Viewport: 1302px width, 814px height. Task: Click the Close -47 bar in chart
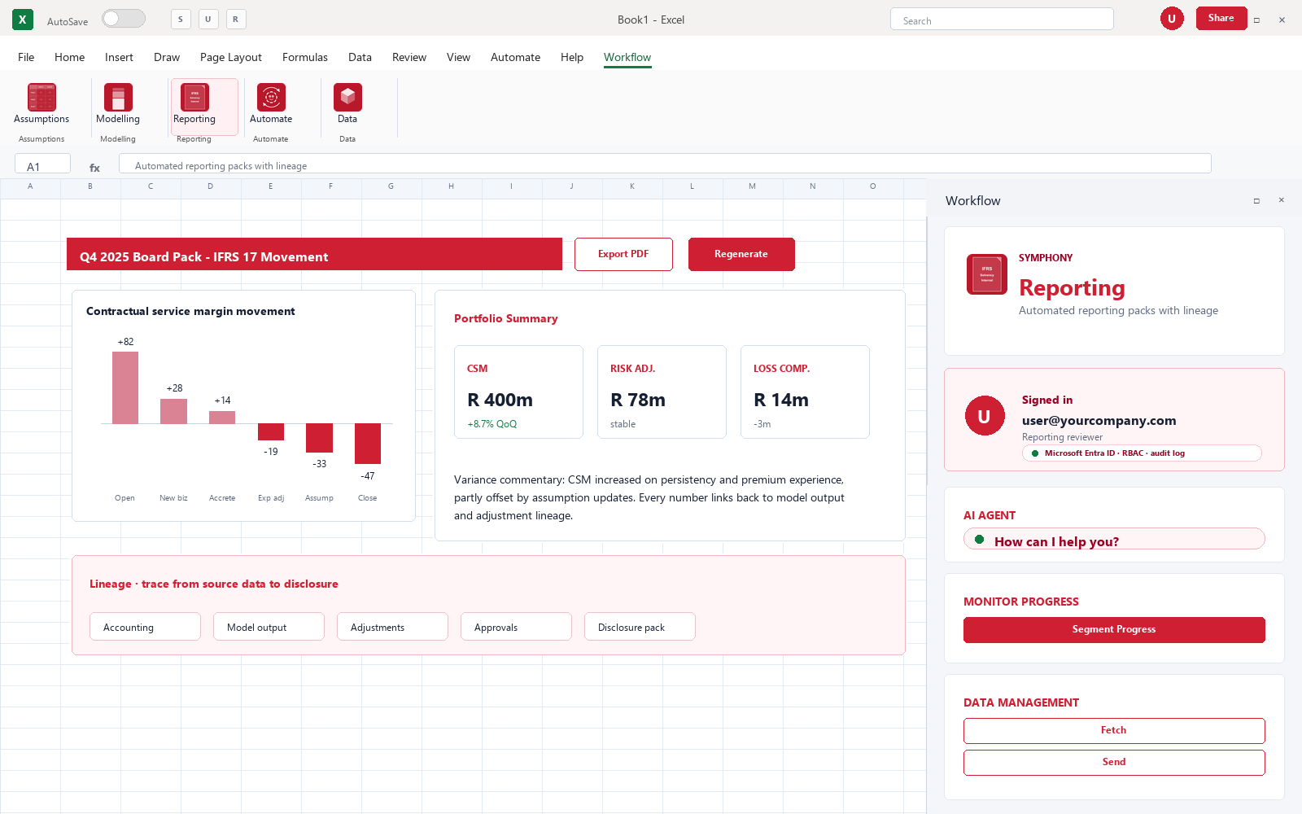[368, 444]
